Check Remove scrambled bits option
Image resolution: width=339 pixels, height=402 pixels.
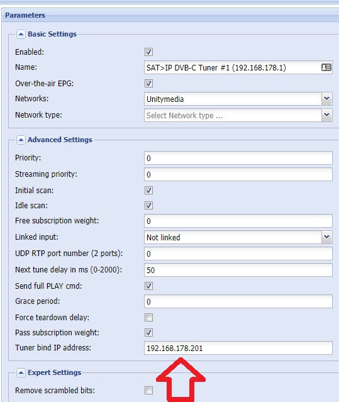coord(148,391)
